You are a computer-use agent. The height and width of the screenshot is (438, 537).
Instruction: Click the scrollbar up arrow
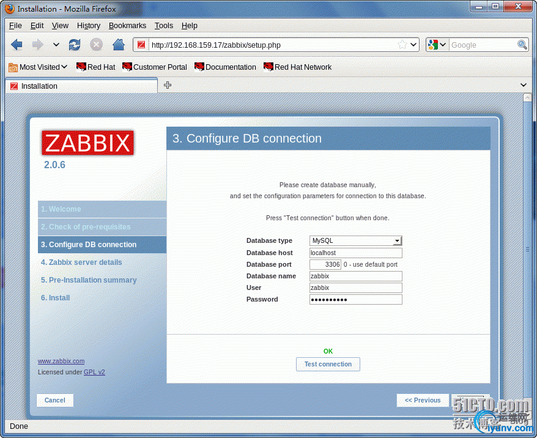[527, 98]
